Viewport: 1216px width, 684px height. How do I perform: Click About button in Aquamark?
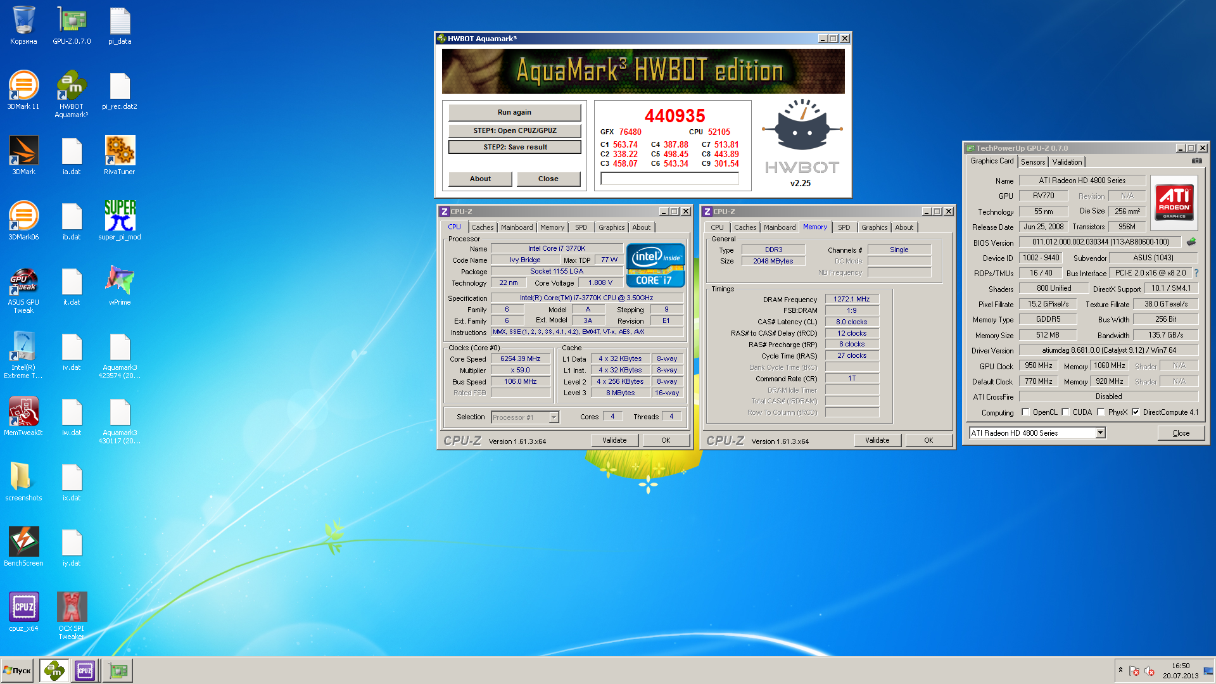click(480, 179)
